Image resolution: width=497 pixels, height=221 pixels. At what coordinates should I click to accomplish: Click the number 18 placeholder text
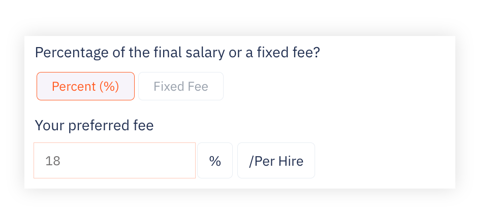click(53, 161)
